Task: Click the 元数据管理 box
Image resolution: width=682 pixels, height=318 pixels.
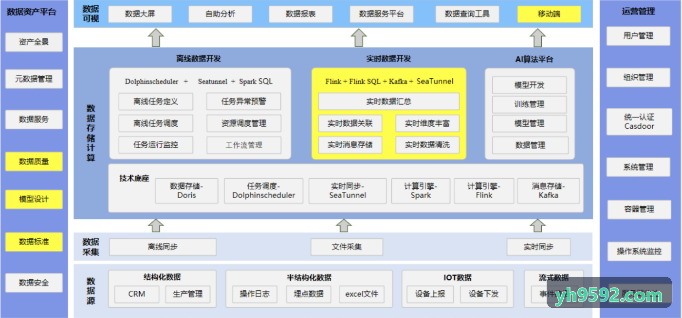Action: pyautogui.click(x=34, y=79)
